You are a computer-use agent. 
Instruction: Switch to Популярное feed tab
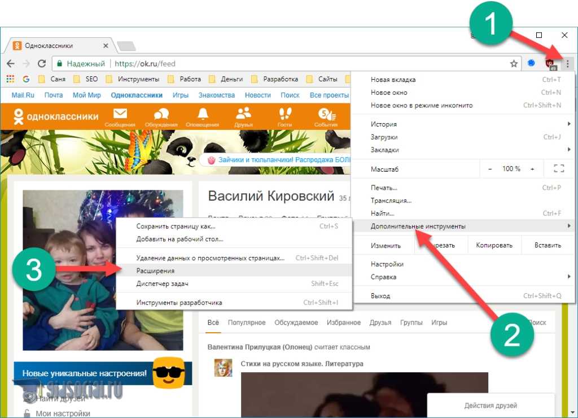247,323
